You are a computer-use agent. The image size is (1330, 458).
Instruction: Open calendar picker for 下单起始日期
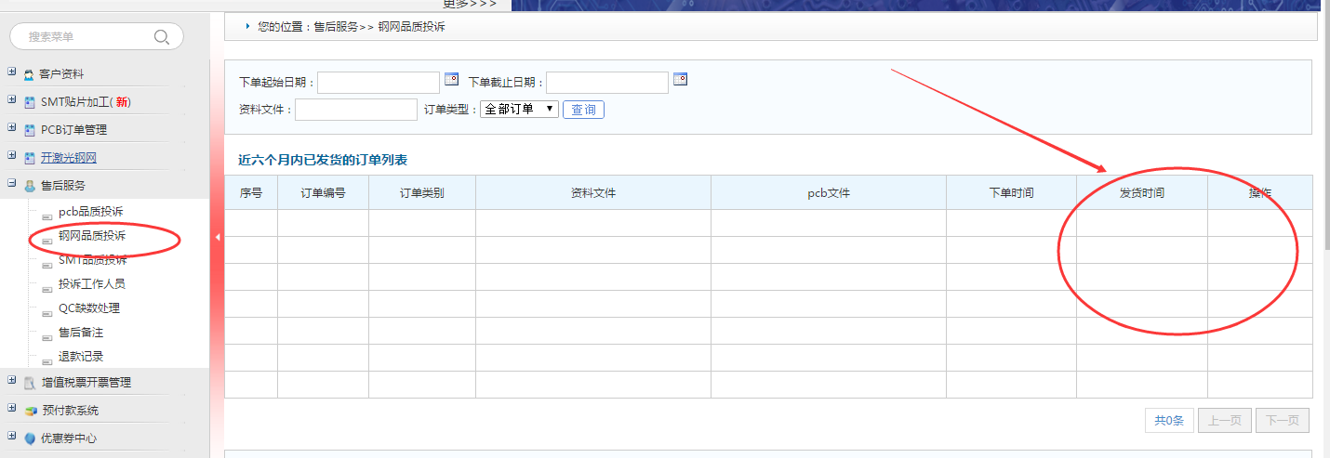pos(451,80)
